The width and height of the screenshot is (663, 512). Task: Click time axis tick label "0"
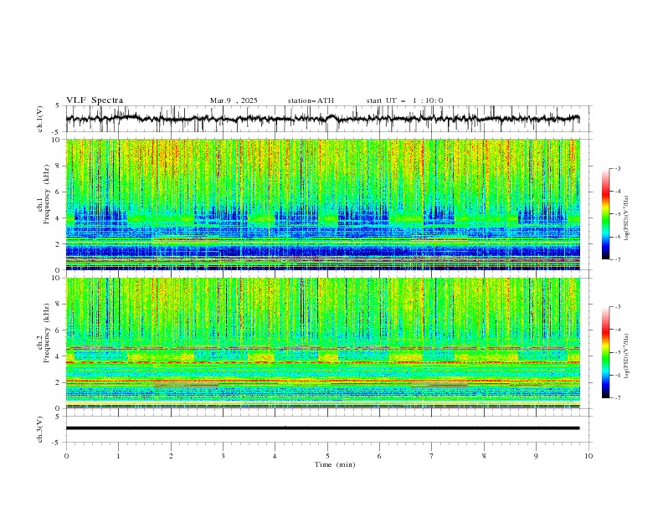(x=66, y=456)
